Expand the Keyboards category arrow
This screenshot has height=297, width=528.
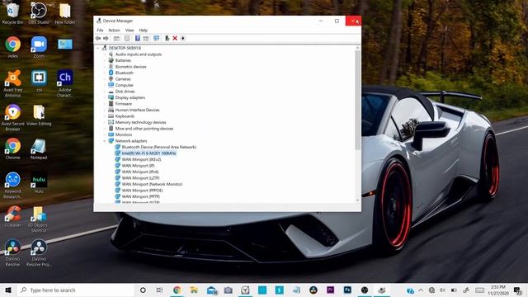tap(105, 116)
